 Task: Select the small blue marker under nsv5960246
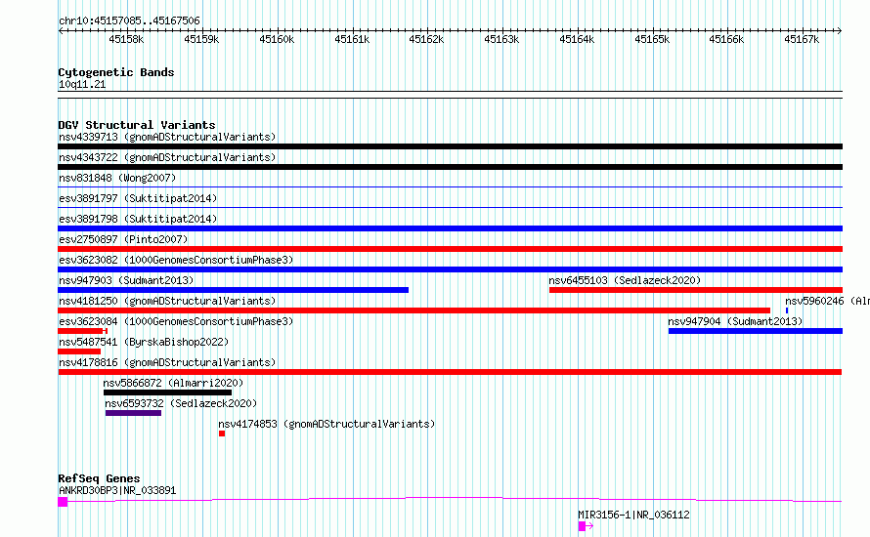tap(787, 310)
